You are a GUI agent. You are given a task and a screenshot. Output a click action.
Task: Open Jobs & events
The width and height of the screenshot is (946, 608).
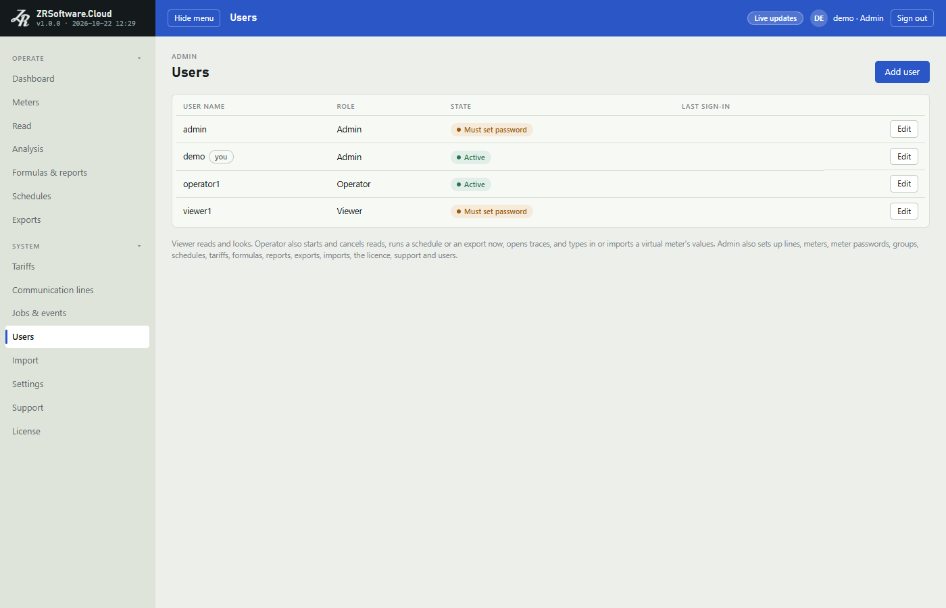point(77,313)
